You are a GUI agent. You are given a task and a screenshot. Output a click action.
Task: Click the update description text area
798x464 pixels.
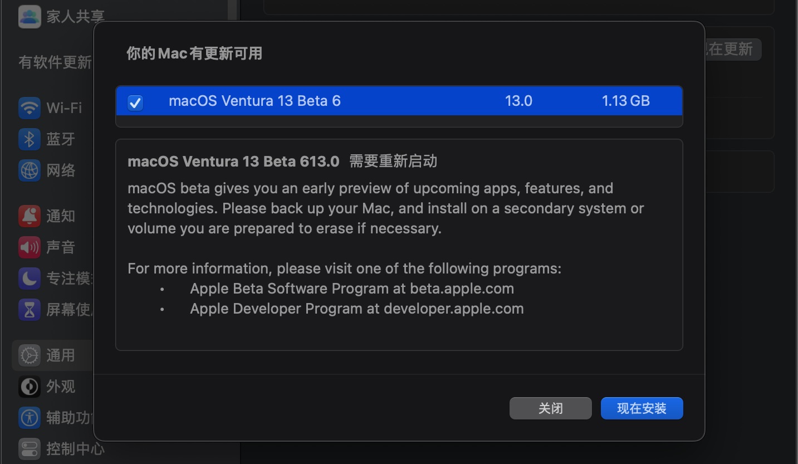[399, 245]
